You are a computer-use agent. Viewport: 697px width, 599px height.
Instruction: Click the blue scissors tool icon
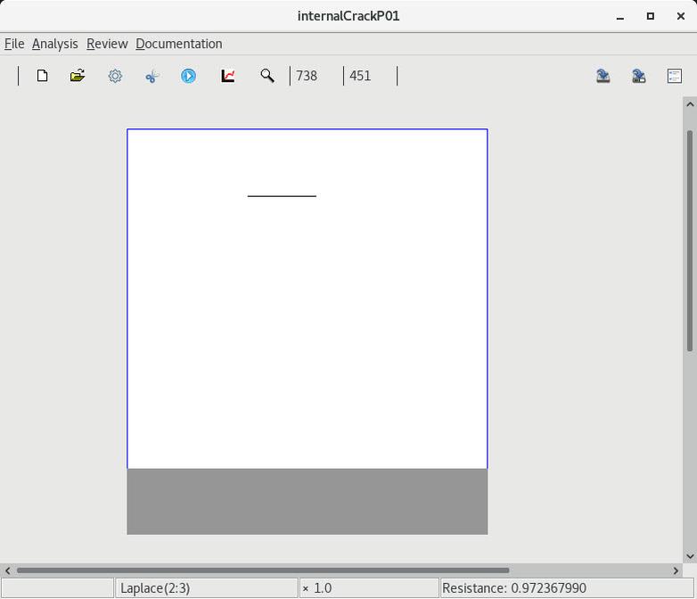coord(152,76)
